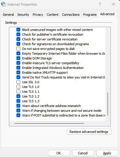Click the vertical scrollbar in settings list

pyautogui.click(x=108, y=104)
